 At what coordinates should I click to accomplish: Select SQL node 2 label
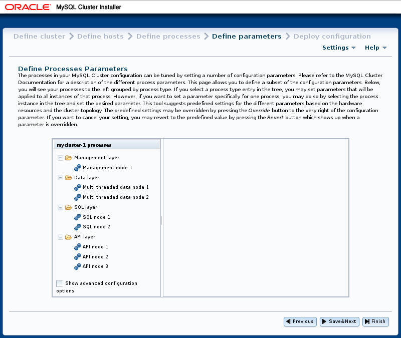tap(96, 227)
